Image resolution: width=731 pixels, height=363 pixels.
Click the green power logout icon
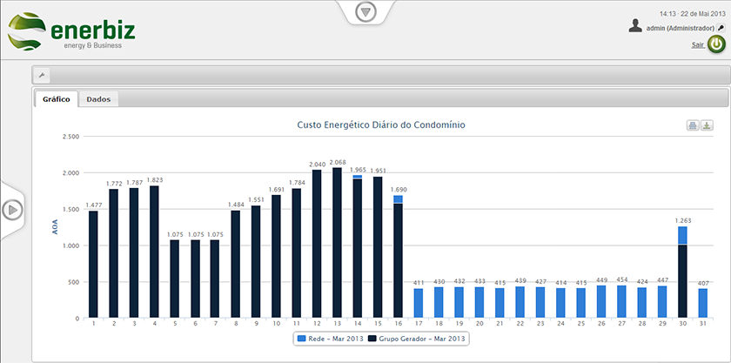716,44
